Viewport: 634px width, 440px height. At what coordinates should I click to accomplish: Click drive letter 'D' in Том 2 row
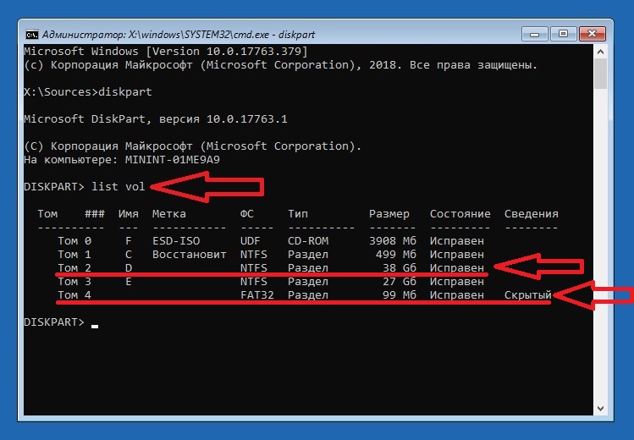click(128, 268)
